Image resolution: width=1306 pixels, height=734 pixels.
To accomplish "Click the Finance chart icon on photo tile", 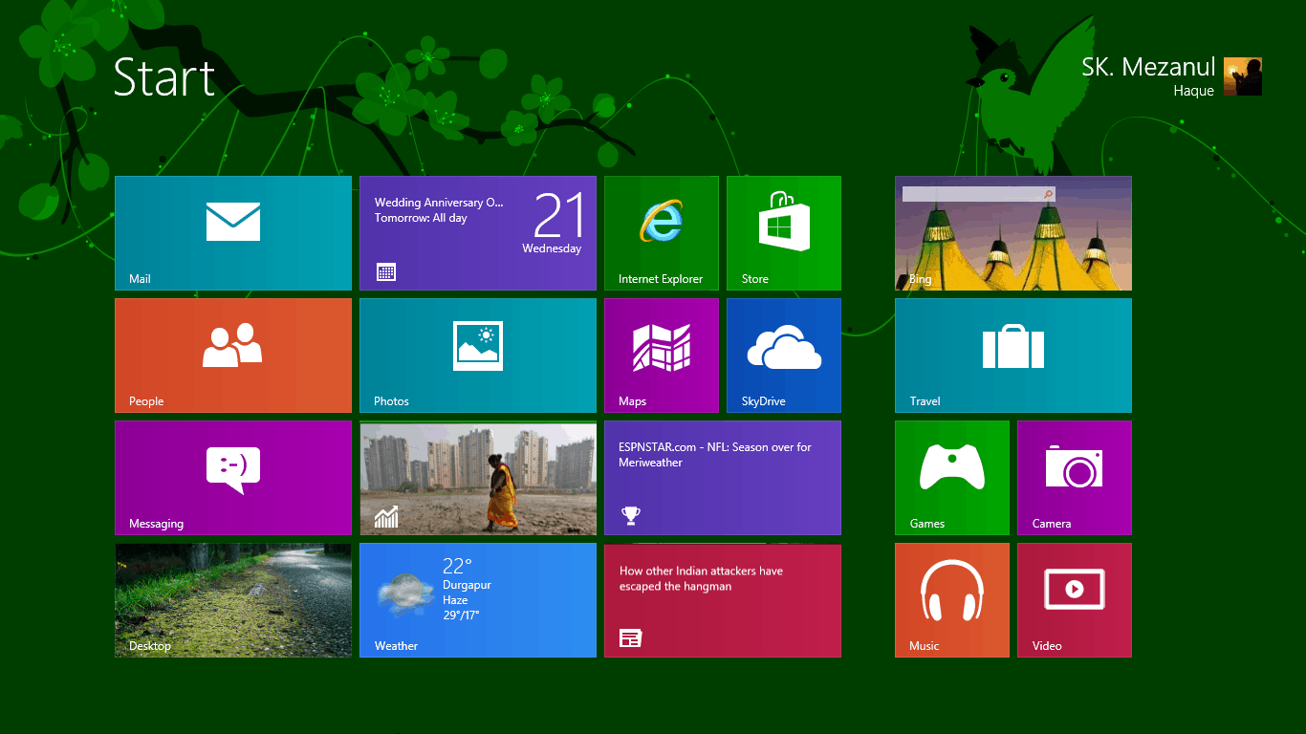I will click(386, 517).
